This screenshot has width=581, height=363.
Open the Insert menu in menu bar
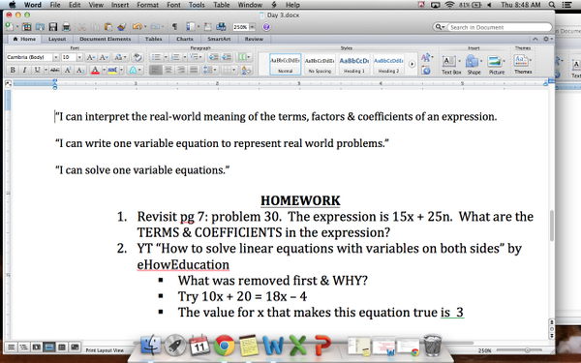click(120, 5)
